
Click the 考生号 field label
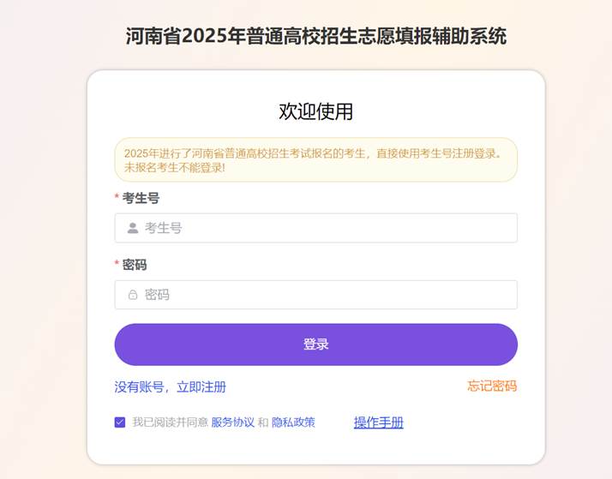141,198
